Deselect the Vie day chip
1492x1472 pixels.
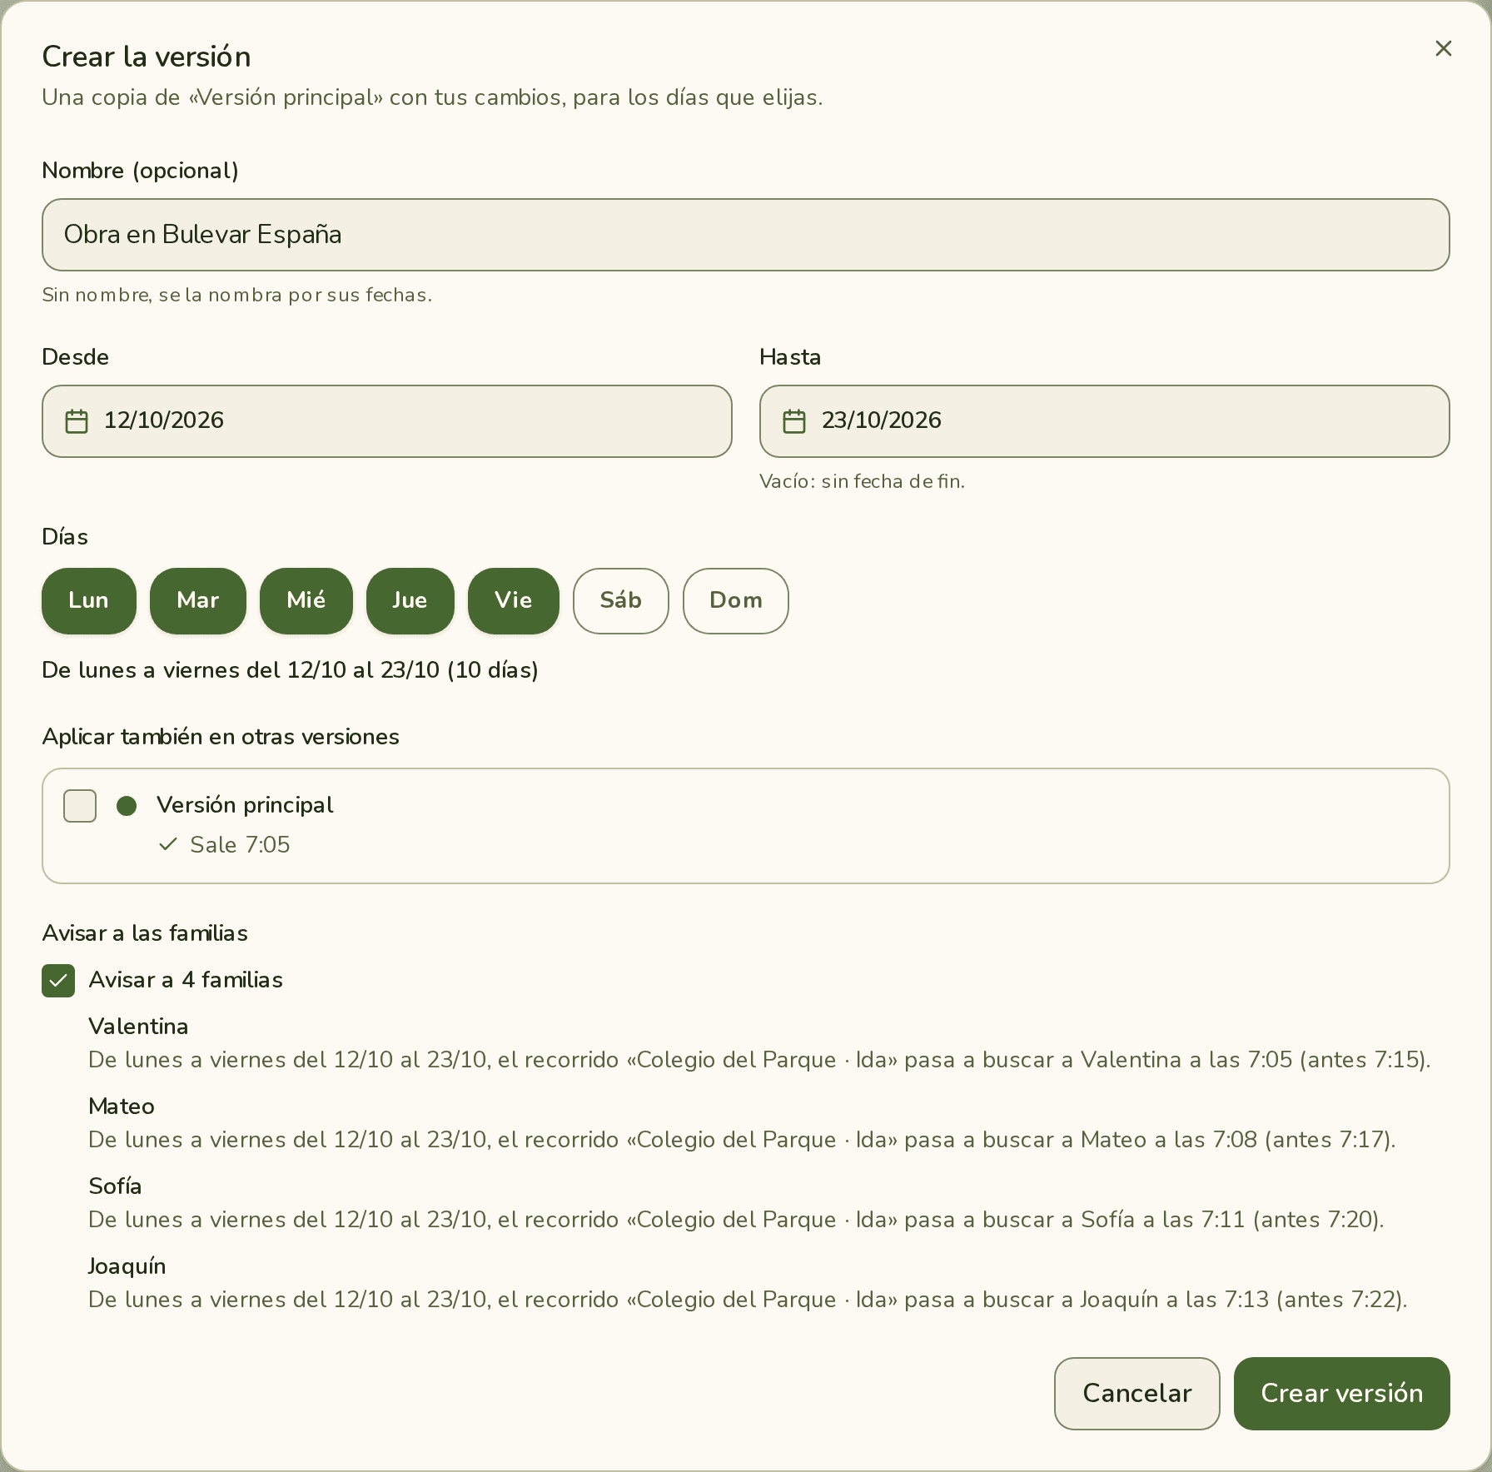tap(514, 601)
